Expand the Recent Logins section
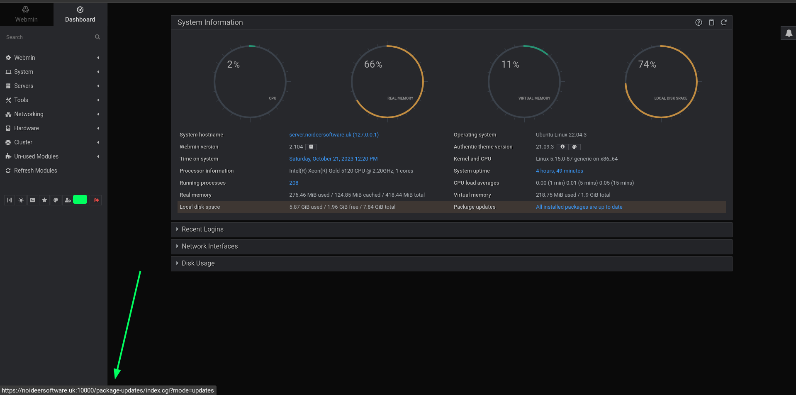The height and width of the screenshot is (395, 796). click(451, 229)
